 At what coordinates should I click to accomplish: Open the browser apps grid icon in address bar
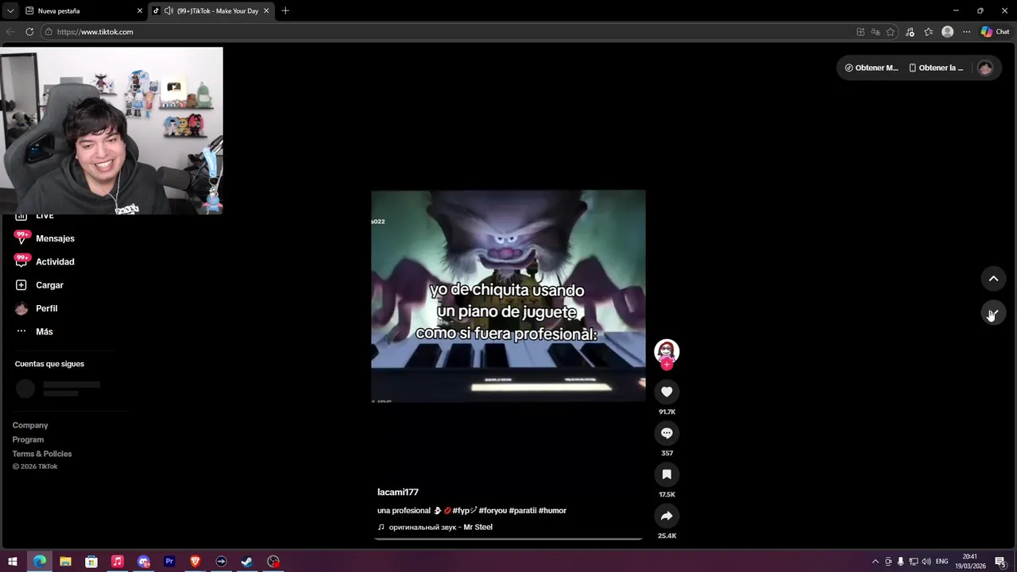click(x=860, y=32)
